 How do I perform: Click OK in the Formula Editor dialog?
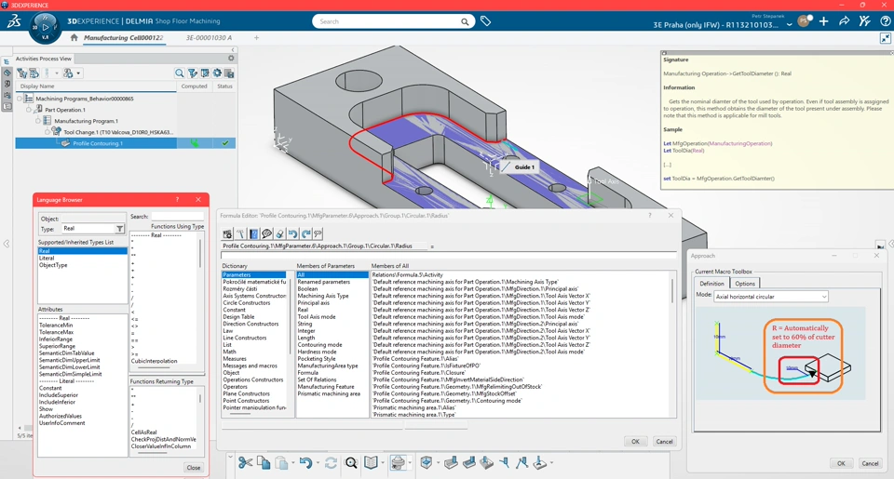[x=635, y=442]
